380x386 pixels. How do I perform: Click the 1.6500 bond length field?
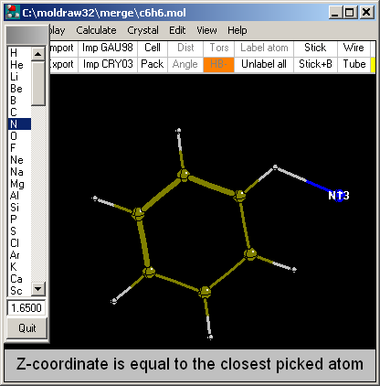[x=26, y=308]
